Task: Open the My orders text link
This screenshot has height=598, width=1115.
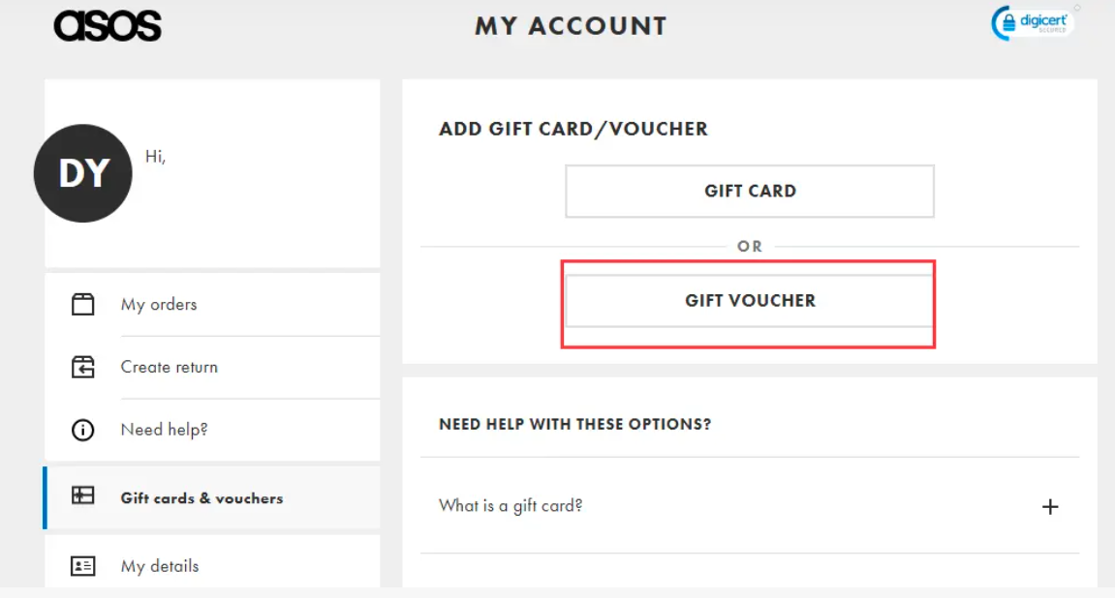Action: tap(159, 304)
